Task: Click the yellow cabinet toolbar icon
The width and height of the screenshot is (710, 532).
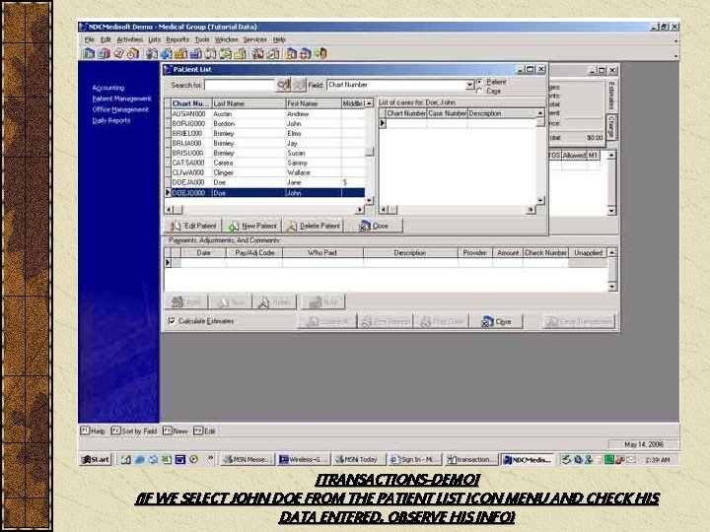Action: coord(181,54)
